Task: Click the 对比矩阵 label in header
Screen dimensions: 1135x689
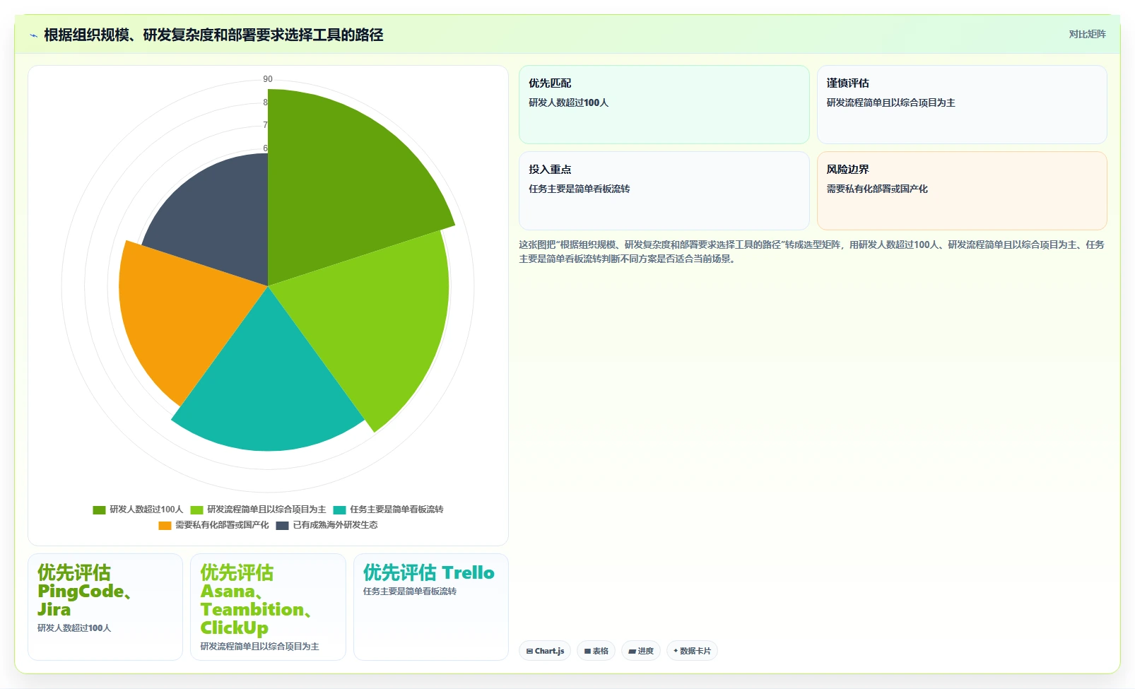Action: point(1087,34)
